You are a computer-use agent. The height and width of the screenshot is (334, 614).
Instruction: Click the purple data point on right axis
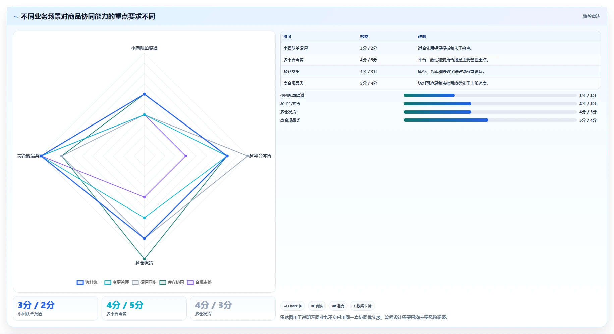(186, 156)
